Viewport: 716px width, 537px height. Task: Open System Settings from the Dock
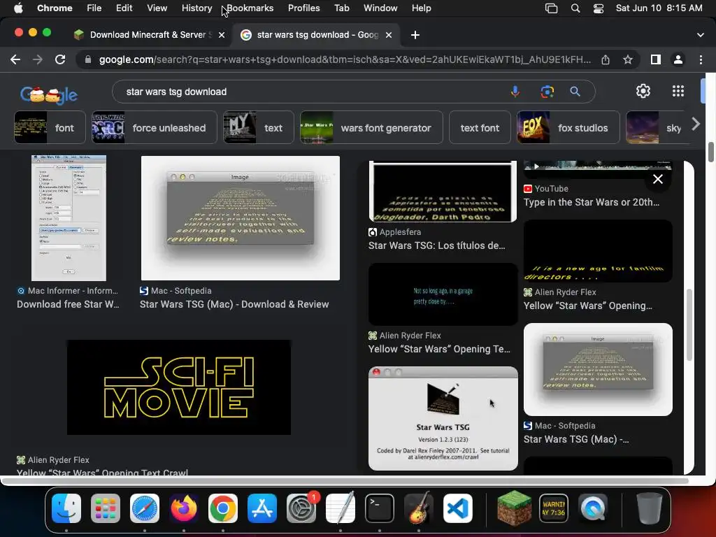point(301,508)
